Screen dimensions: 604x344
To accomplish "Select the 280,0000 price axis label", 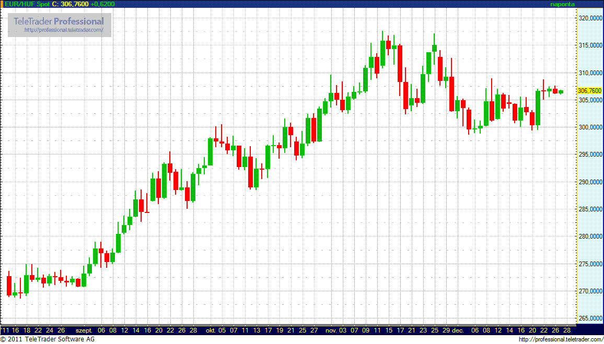I will pyautogui.click(x=590, y=236).
